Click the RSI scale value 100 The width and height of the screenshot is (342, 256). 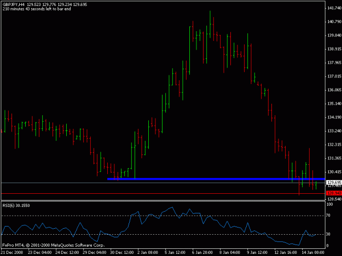329,205
